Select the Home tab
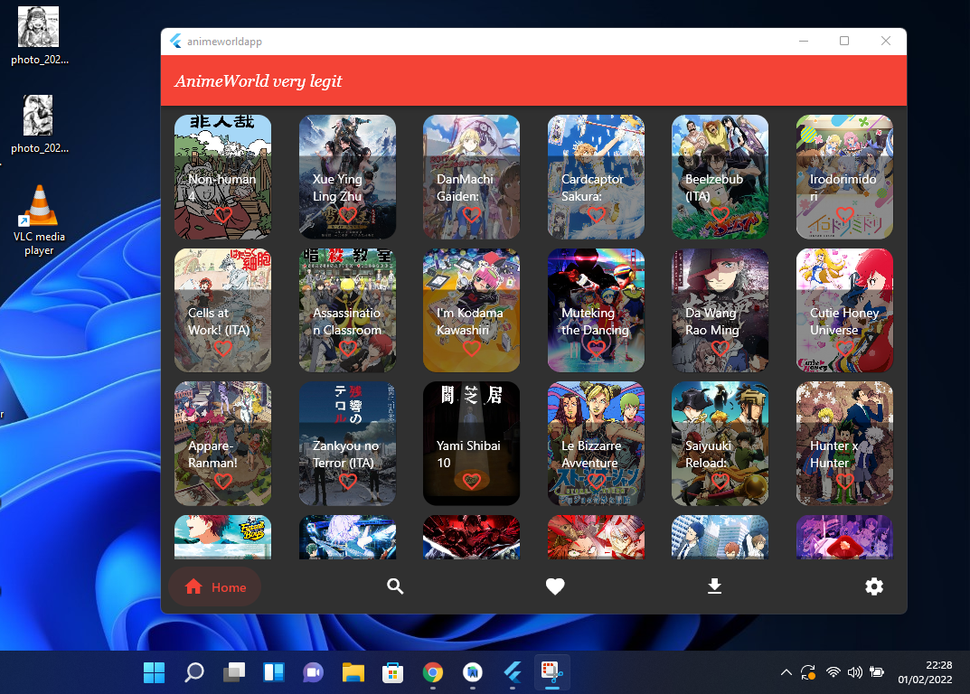 [214, 587]
